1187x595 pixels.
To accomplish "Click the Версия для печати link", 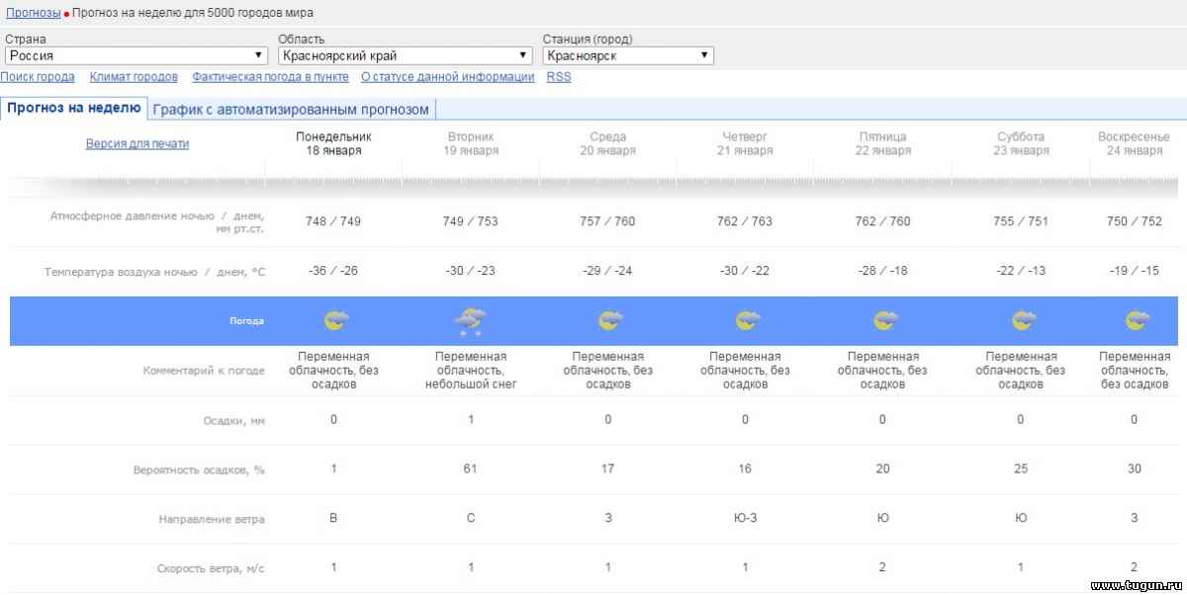I will [x=137, y=143].
